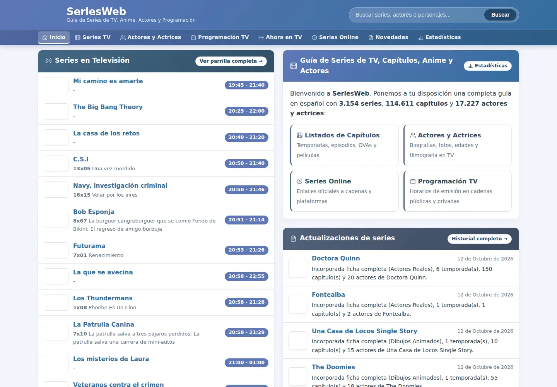Click the document icon in Actualizaciones de series header
The height and width of the screenshot is (387, 557).
point(294,239)
